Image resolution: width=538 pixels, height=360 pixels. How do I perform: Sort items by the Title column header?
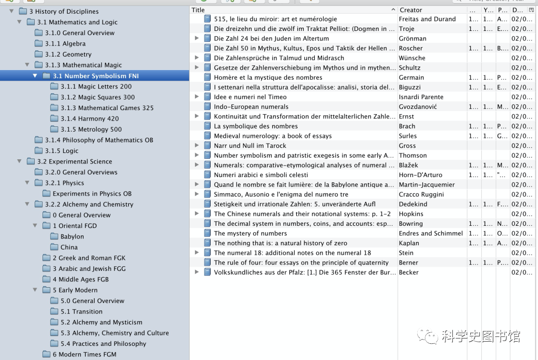294,10
